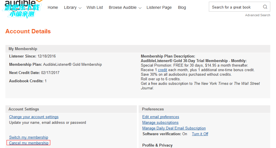Open the Wish List page
The height and width of the screenshot is (148, 276).
click(95, 7)
